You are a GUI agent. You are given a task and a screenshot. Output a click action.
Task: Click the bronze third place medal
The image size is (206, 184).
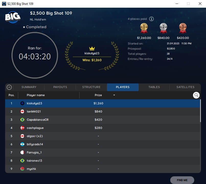[x=183, y=28]
